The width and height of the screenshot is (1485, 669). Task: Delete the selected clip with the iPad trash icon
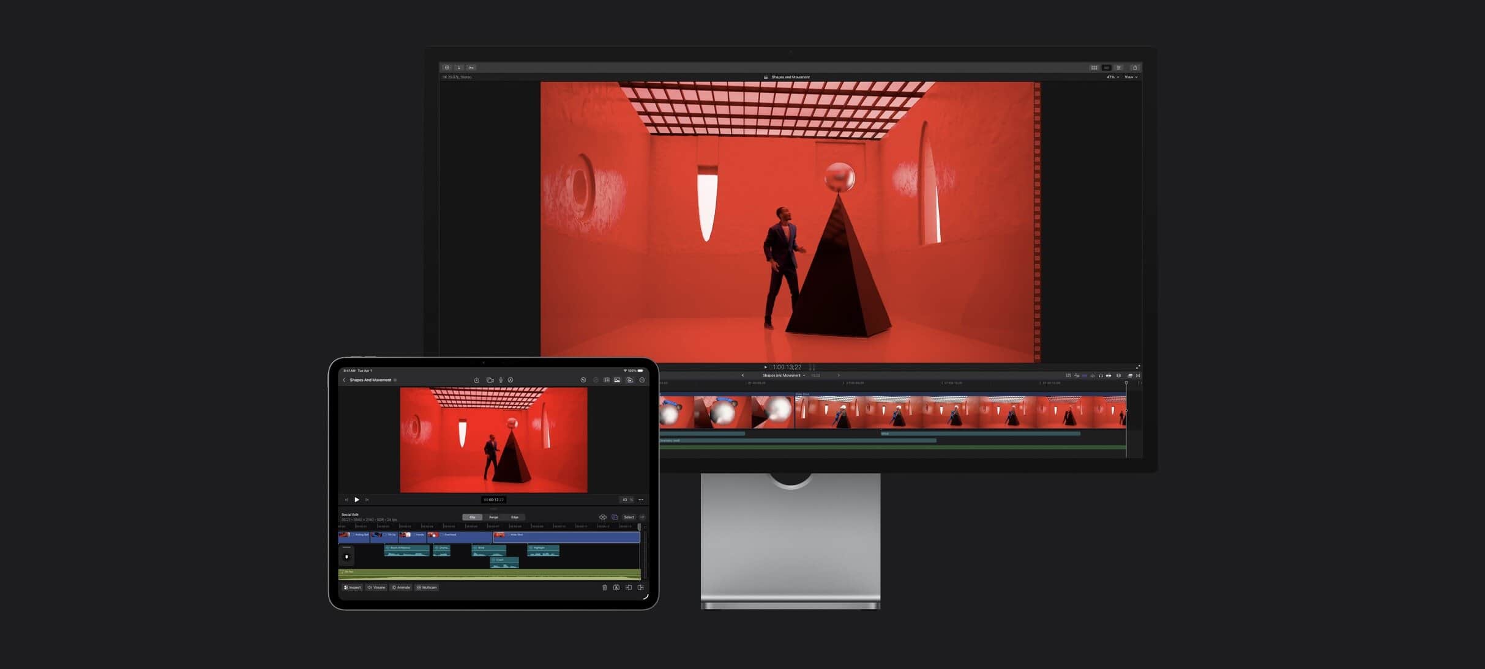604,588
